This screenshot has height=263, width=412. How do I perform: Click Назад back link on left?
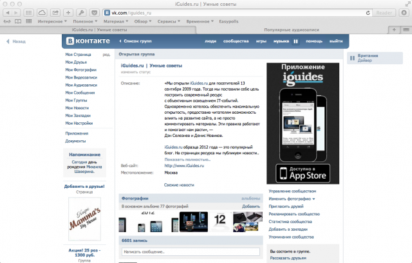coord(16,41)
